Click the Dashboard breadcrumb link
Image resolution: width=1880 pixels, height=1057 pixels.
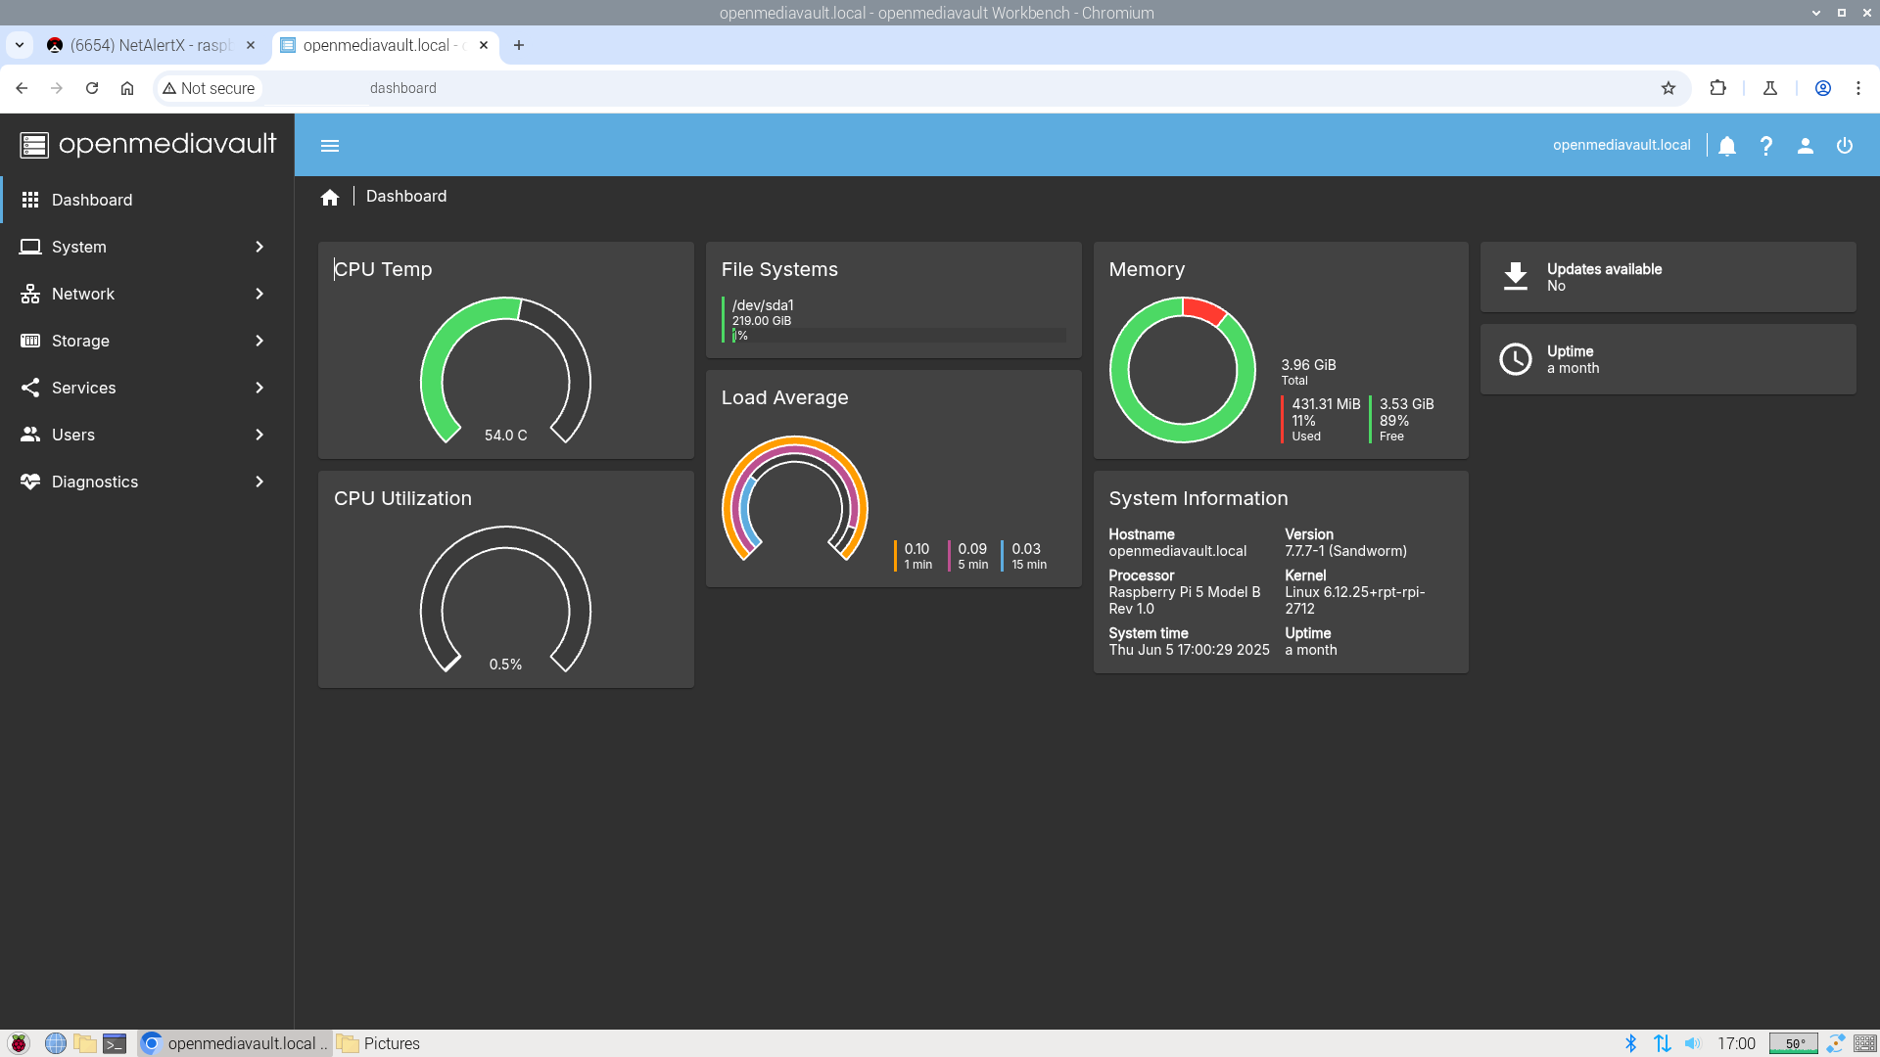pyautogui.click(x=406, y=197)
